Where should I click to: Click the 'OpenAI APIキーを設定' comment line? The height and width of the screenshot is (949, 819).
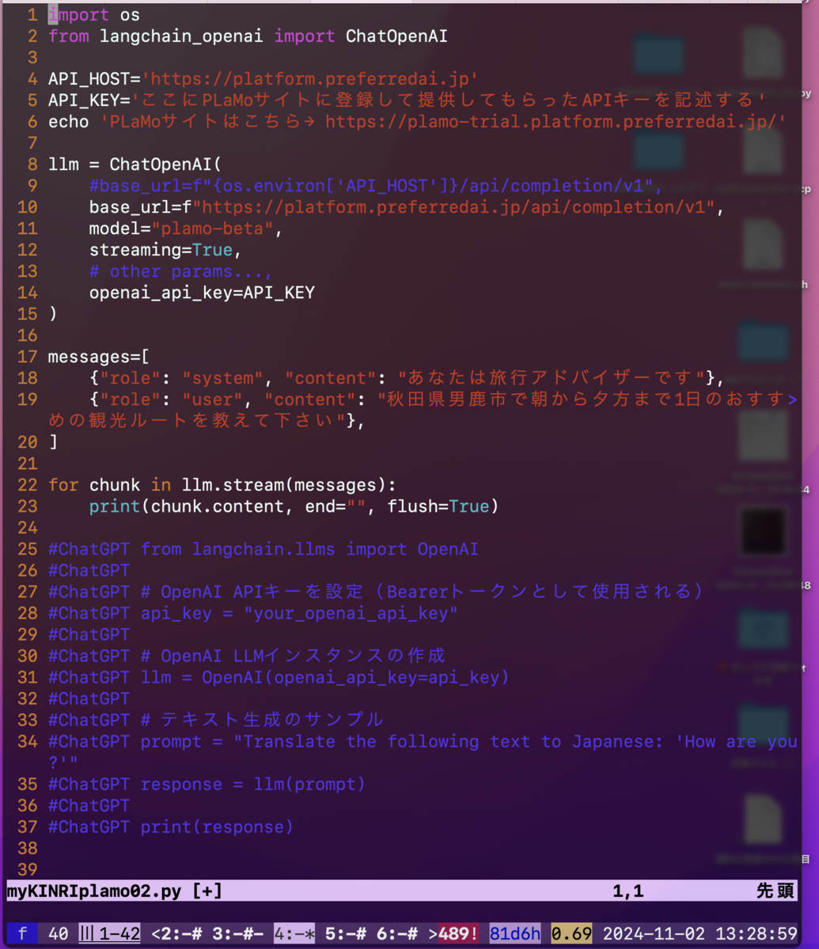tap(377, 592)
